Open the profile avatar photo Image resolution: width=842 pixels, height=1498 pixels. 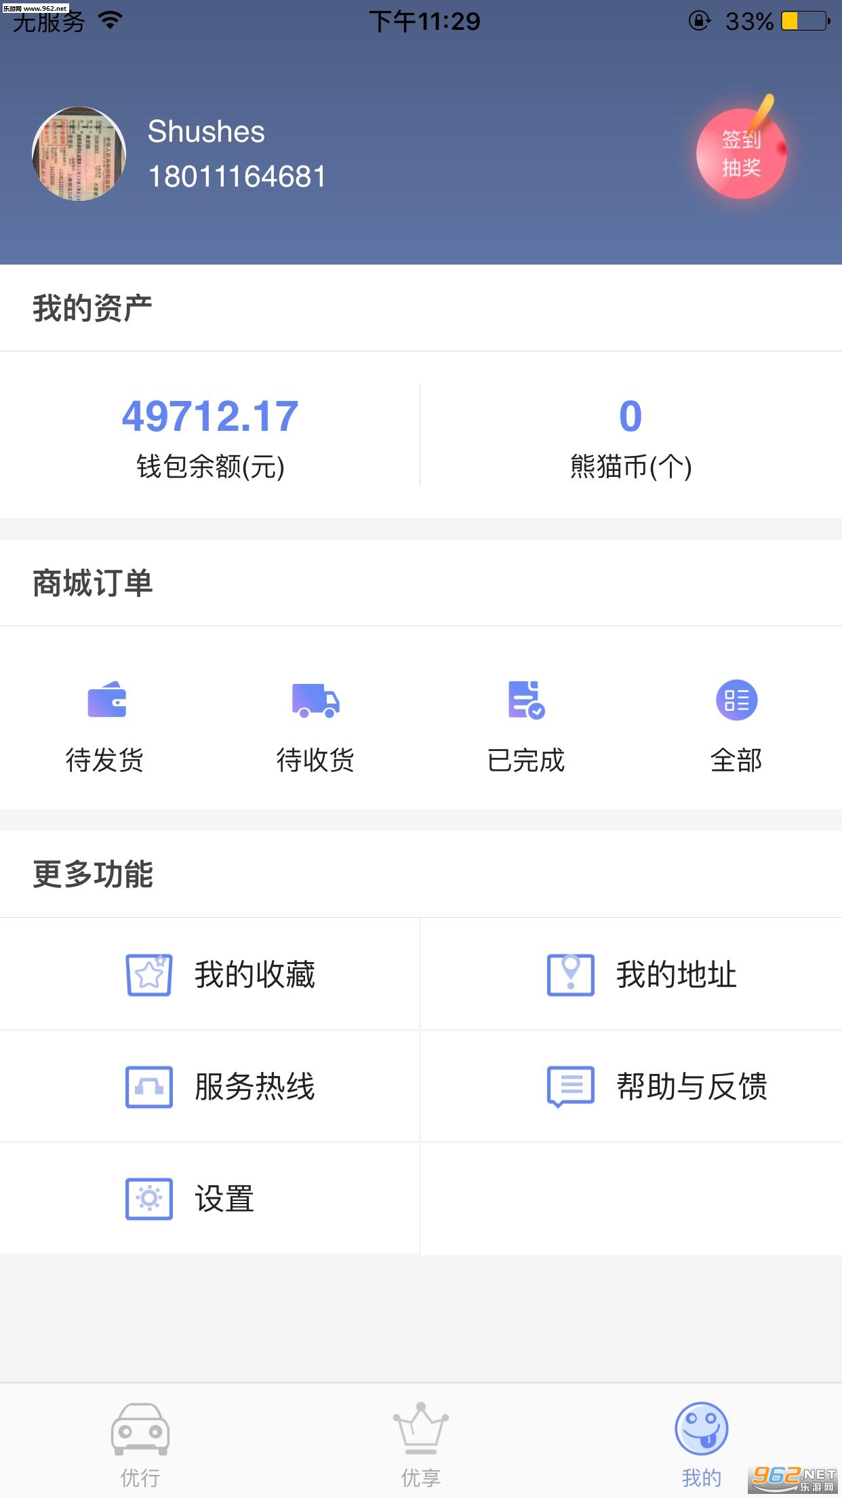point(79,153)
